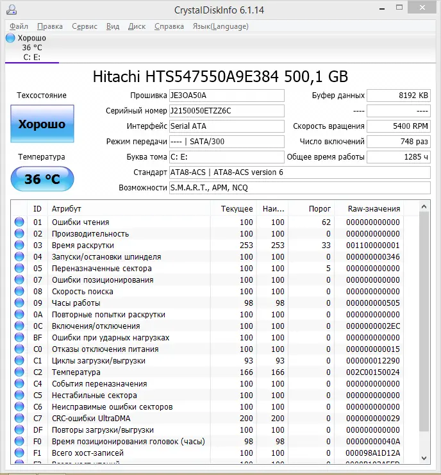441x475 pixels.
Task: Open the Язык(Language) menu
Action: (x=220, y=26)
